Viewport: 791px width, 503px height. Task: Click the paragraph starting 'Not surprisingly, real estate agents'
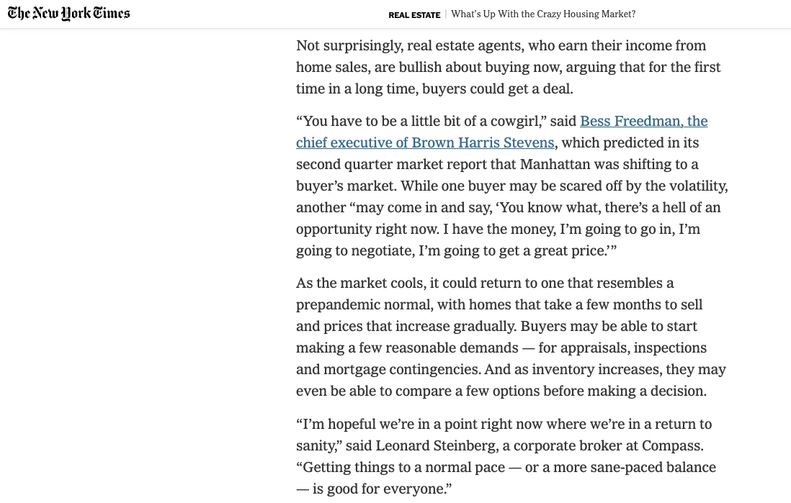pyautogui.click(x=509, y=67)
